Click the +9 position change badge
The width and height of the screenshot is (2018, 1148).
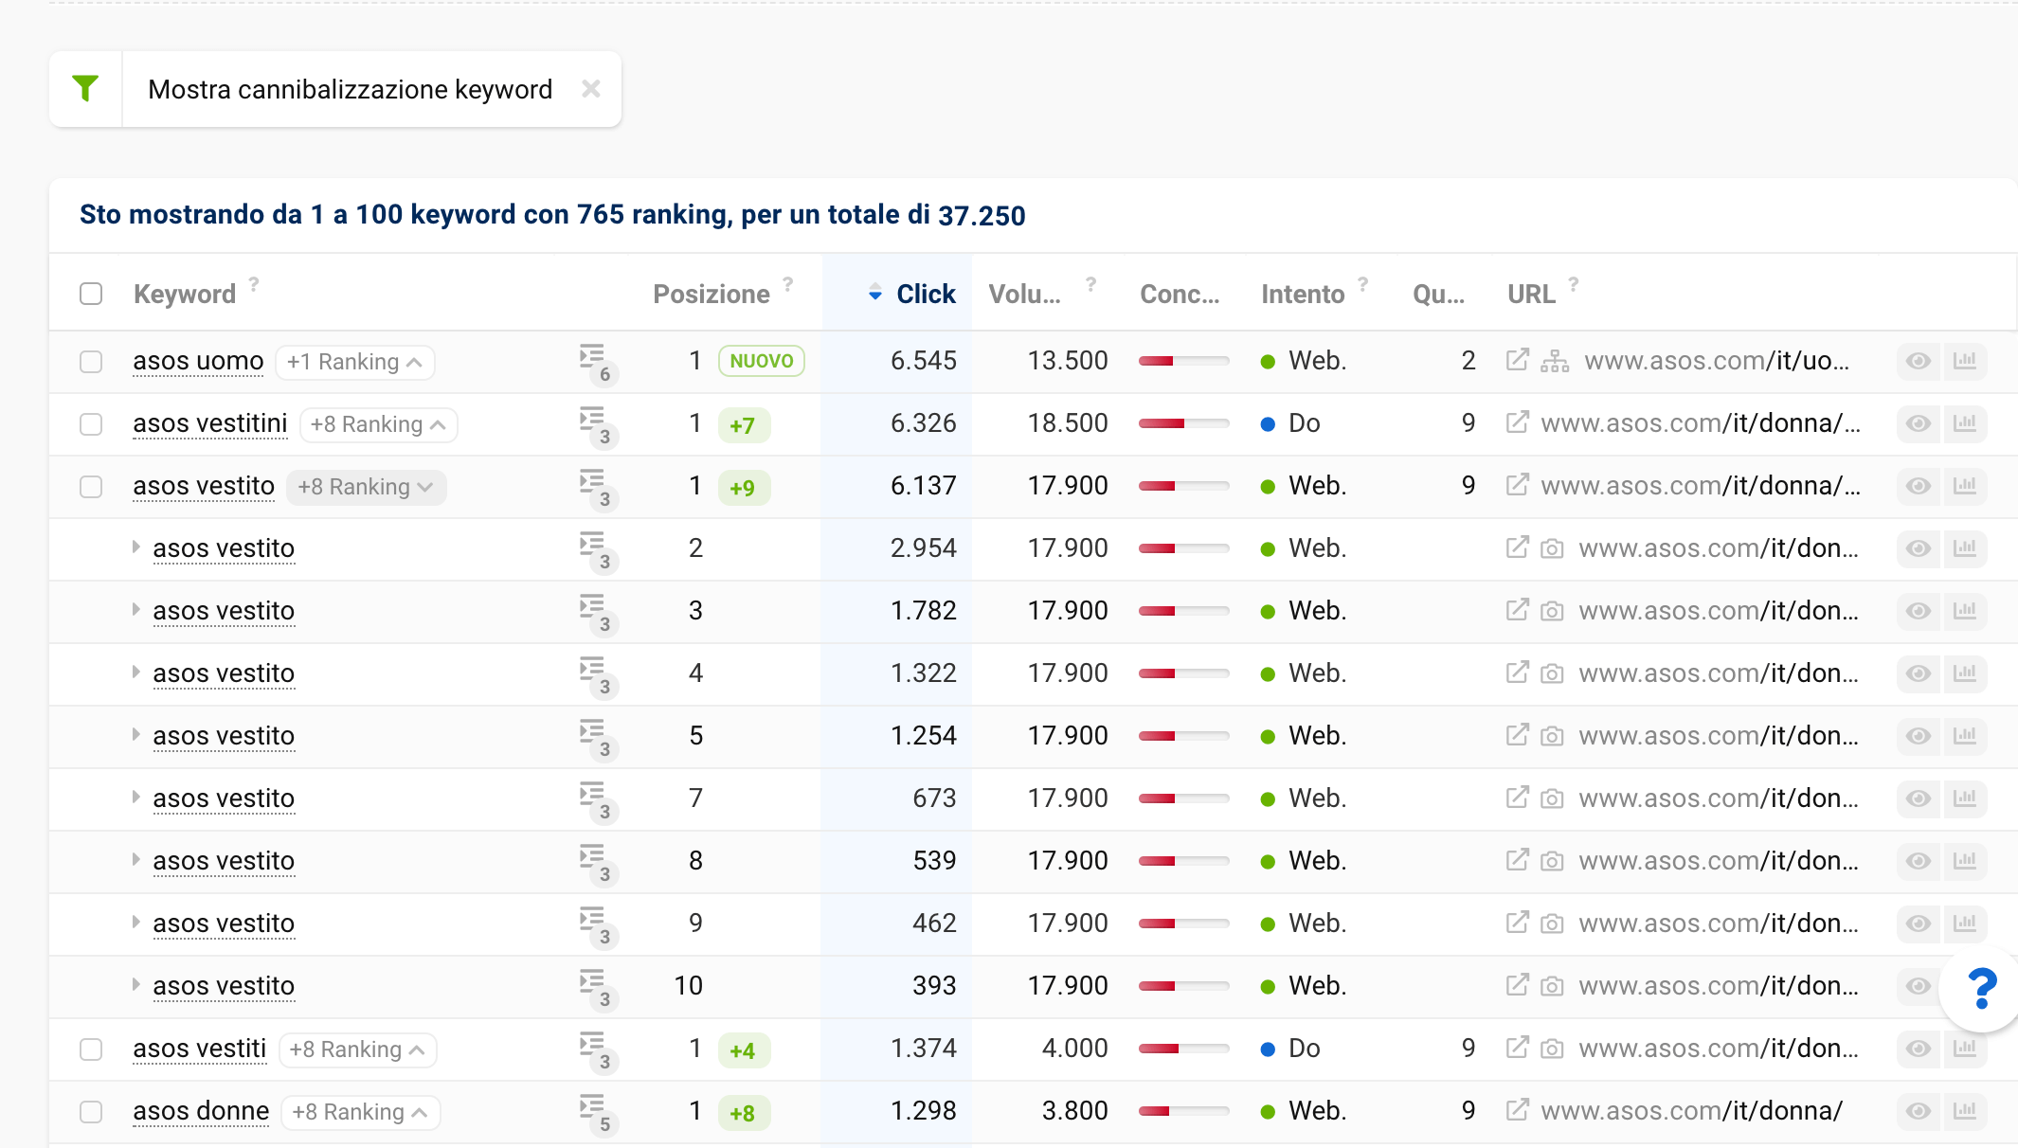[744, 488]
